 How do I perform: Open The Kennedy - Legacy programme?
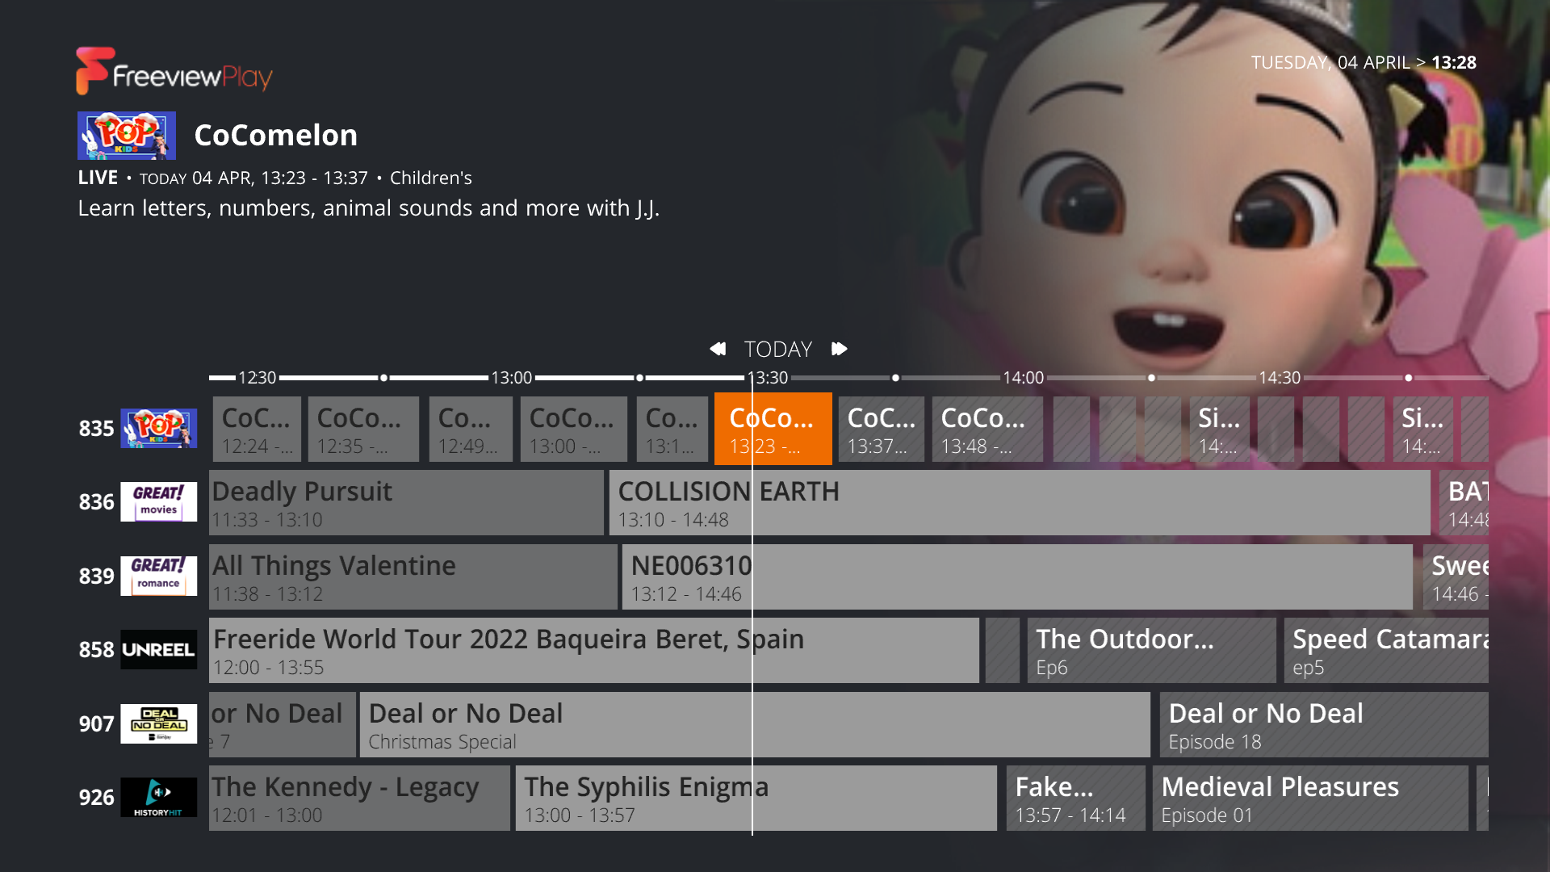tap(359, 798)
